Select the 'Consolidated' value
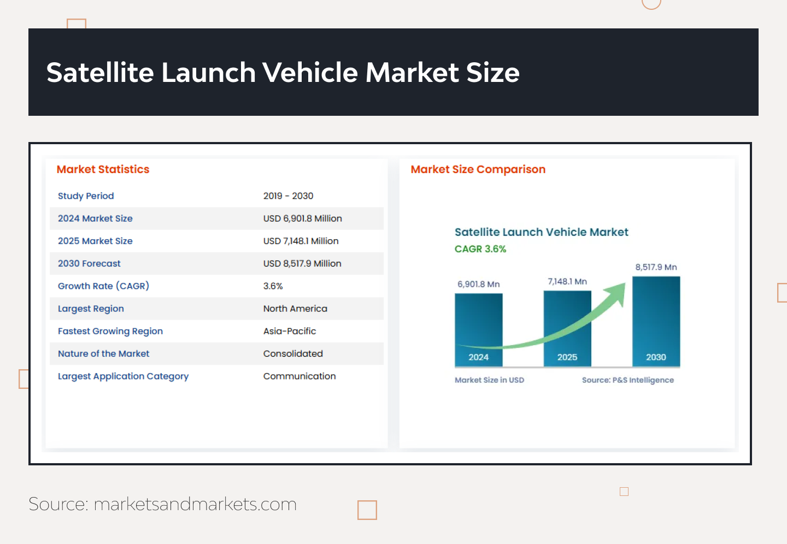The image size is (787, 544). click(293, 354)
